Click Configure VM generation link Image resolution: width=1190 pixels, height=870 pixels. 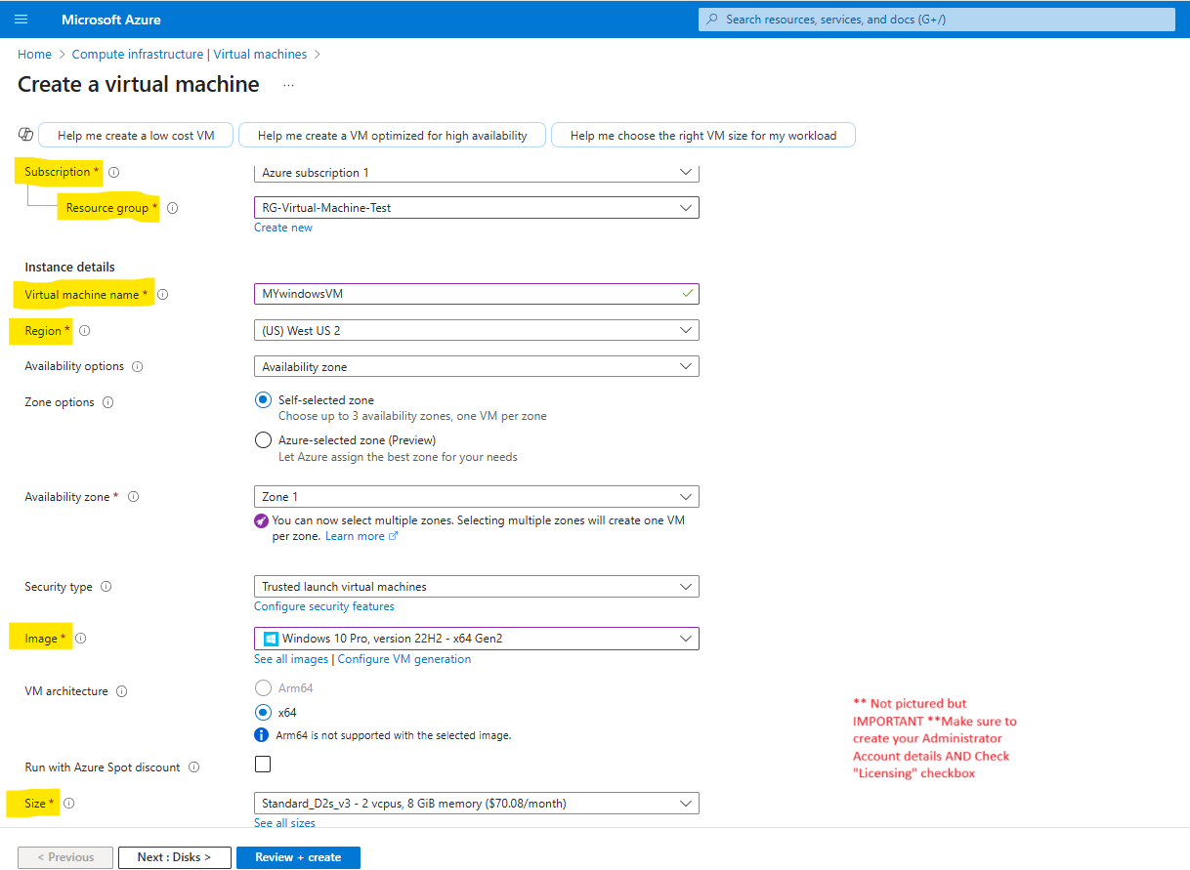pyautogui.click(x=404, y=659)
